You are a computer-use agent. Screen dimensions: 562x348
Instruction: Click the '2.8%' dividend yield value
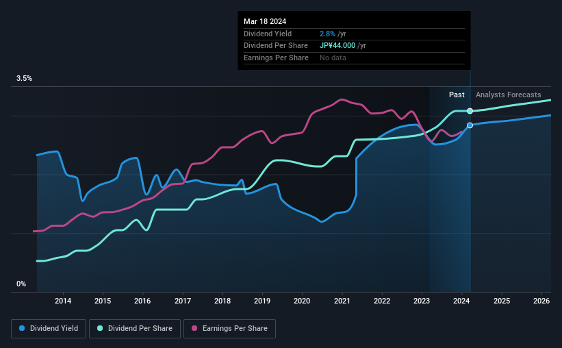327,34
